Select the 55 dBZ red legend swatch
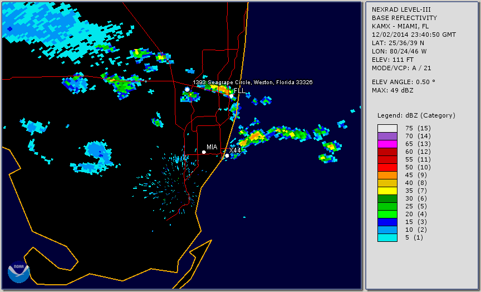The height and width of the screenshot is (292, 481). click(x=387, y=159)
